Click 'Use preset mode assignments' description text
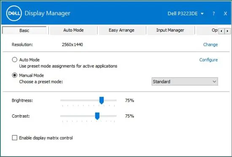The height and width of the screenshot is (157, 232). click(68, 66)
